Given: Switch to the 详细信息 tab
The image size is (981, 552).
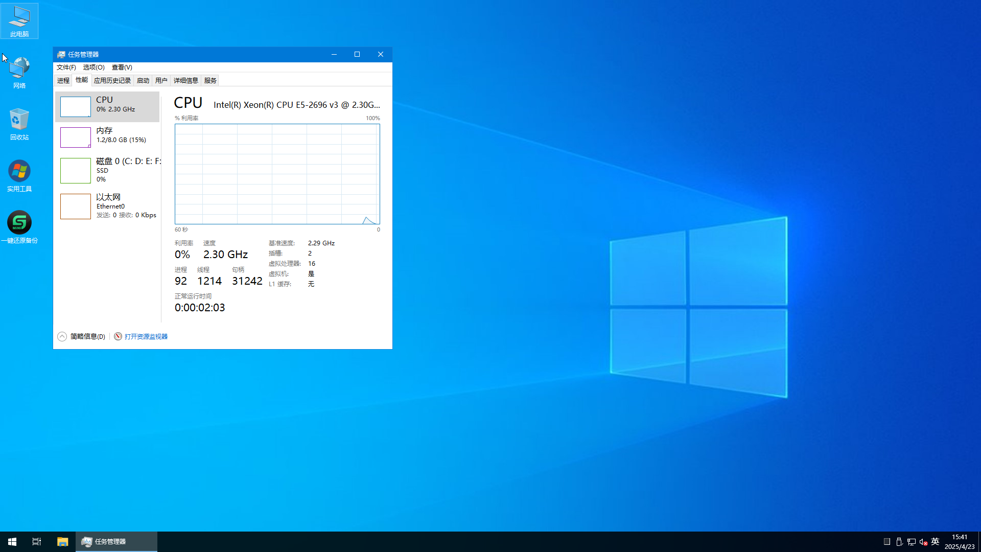Looking at the screenshot, I should (185, 80).
